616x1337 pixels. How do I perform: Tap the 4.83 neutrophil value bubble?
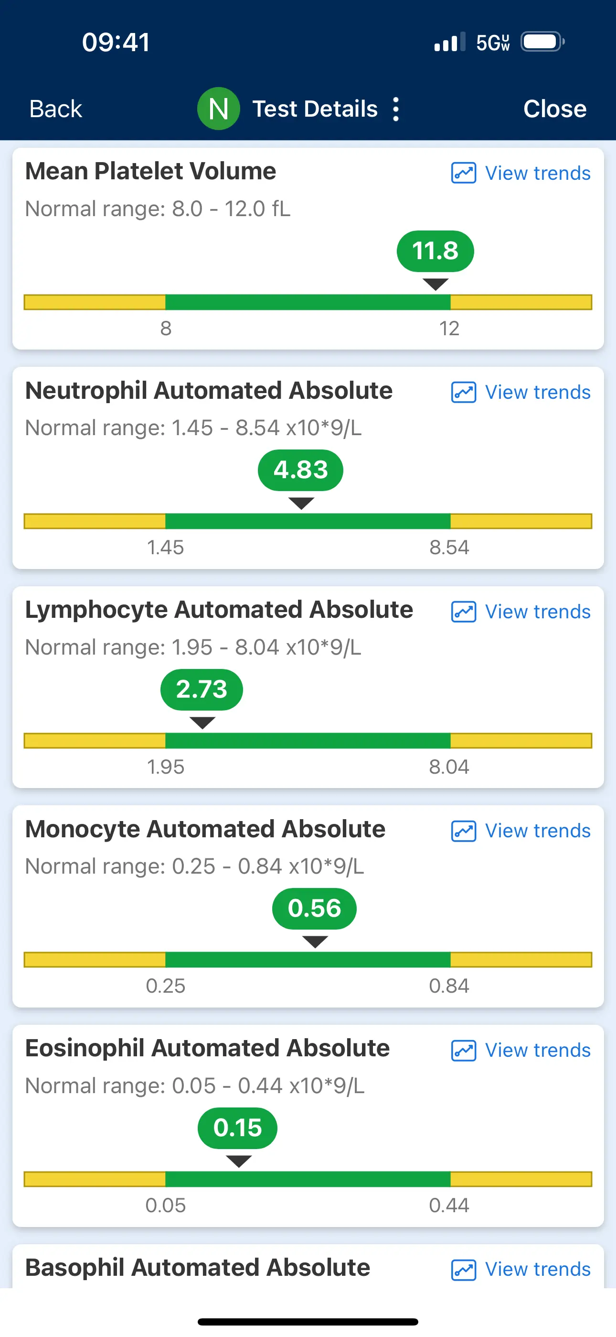click(x=301, y=470)
